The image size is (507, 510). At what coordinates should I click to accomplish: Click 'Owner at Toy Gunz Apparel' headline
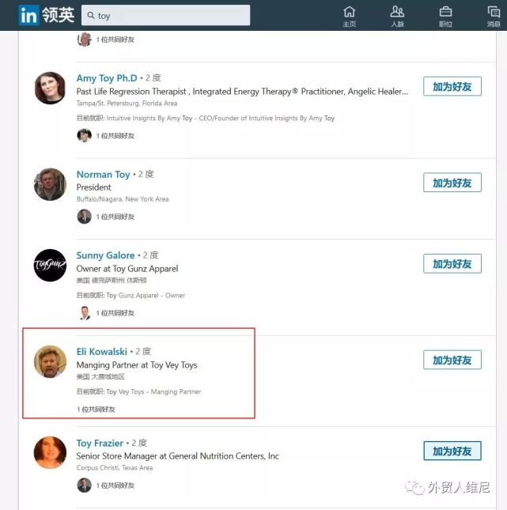(x=127, y=269)
